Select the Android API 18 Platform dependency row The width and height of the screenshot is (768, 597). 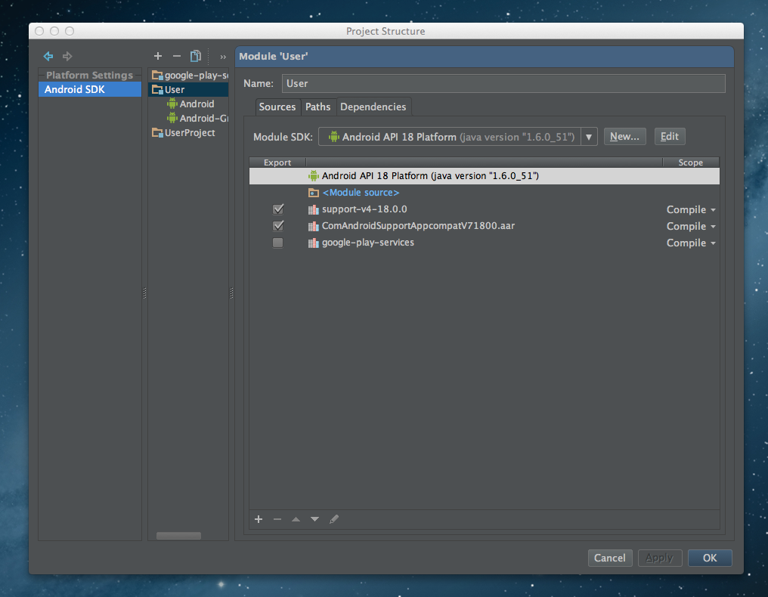pos(484,176)
